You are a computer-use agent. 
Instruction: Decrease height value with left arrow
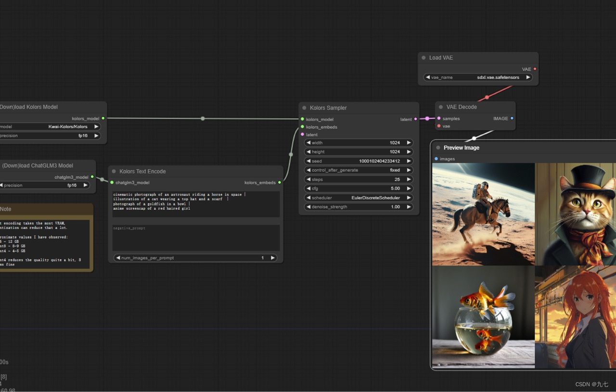[308, 152]
